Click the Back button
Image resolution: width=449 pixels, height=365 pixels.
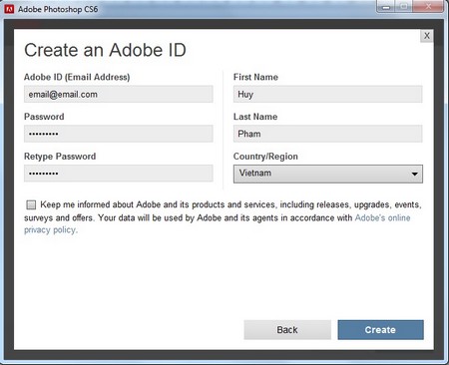click(x=287, y=330)
